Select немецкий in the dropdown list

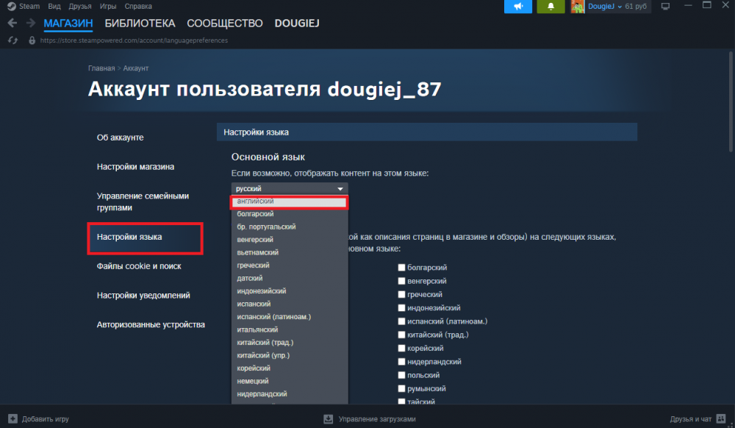point(290,381)
